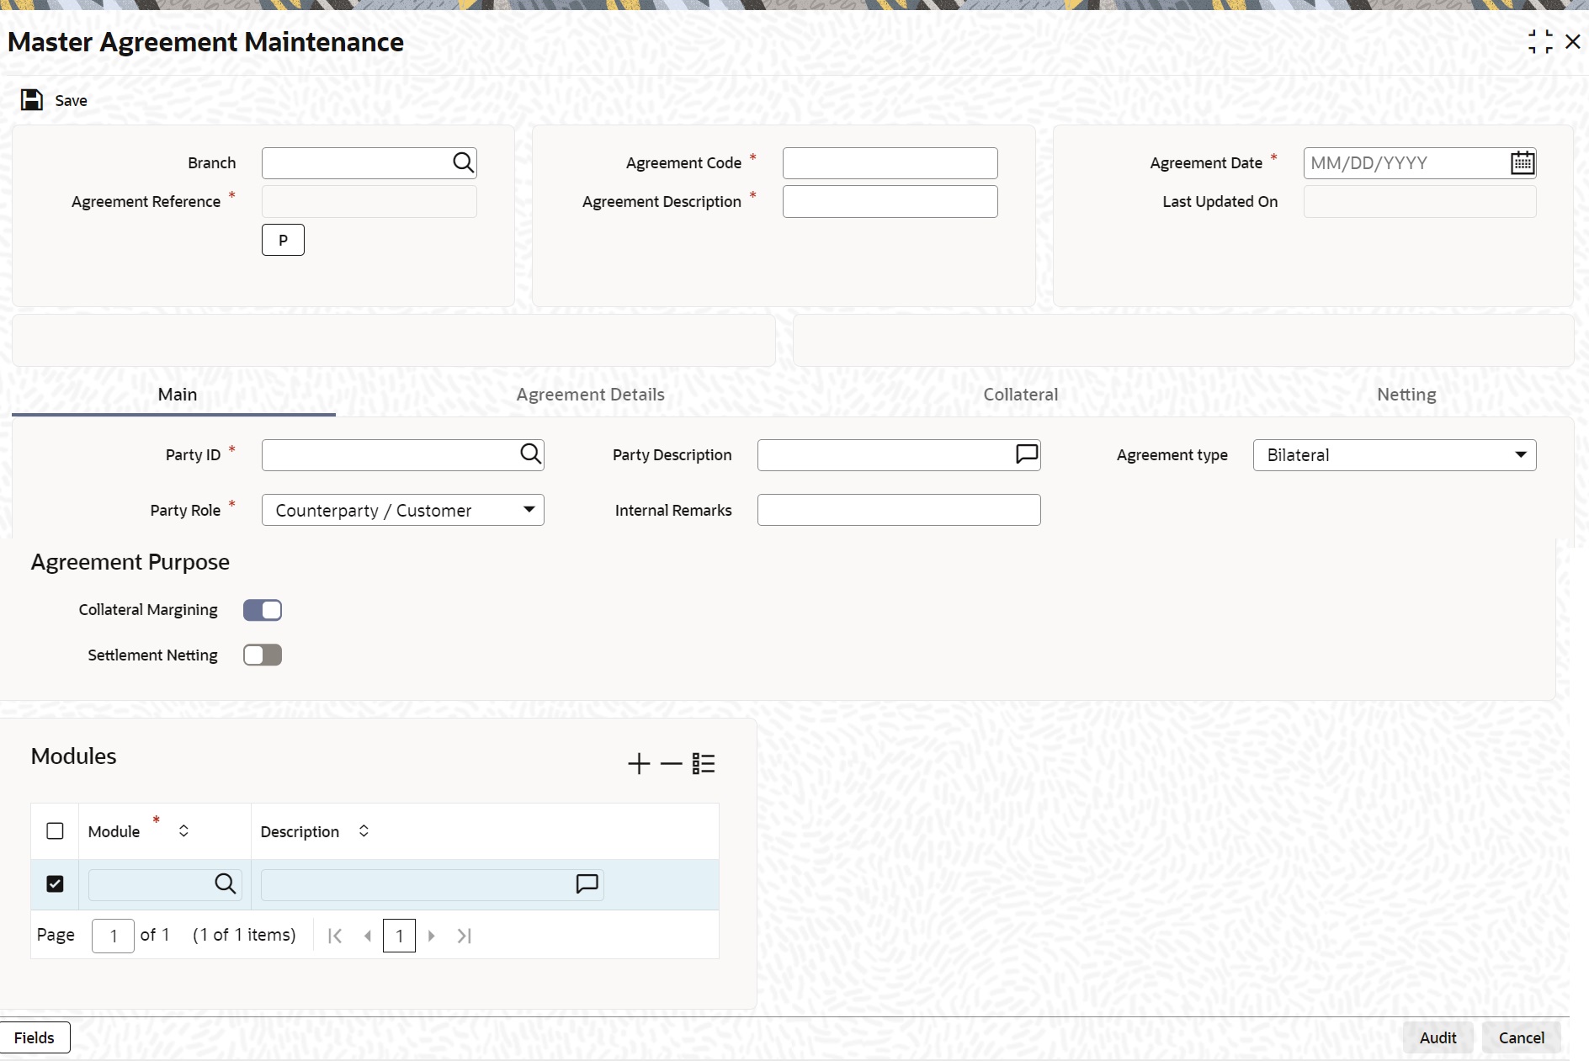Select current page number 1 button
1589x1061 pixels.
tap(399, 936)
